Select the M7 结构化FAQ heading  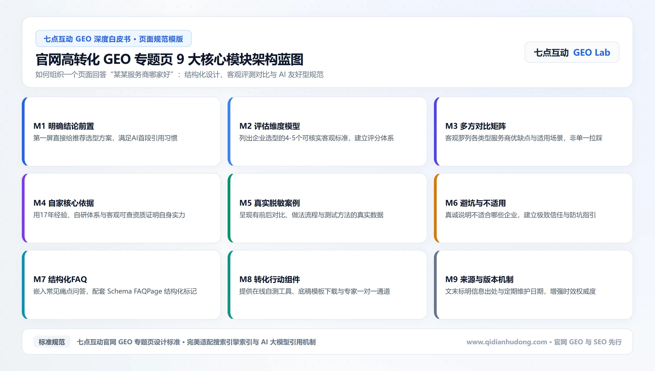(60, 279)
